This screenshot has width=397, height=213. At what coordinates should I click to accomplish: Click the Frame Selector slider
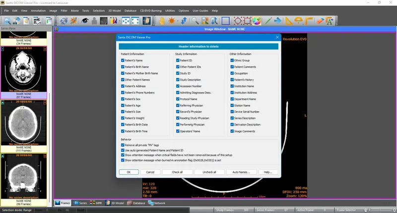(x=380, y=210)
